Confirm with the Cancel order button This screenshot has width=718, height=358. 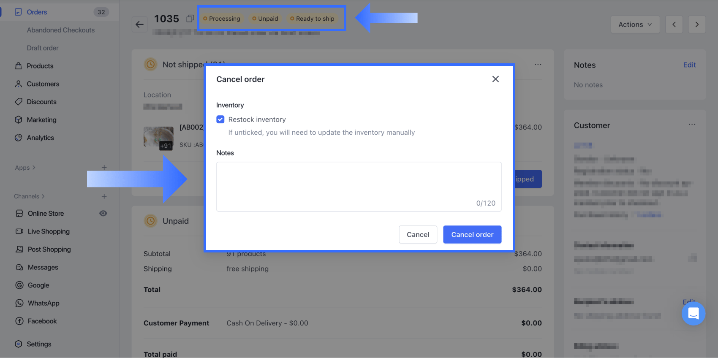[472, 234]
